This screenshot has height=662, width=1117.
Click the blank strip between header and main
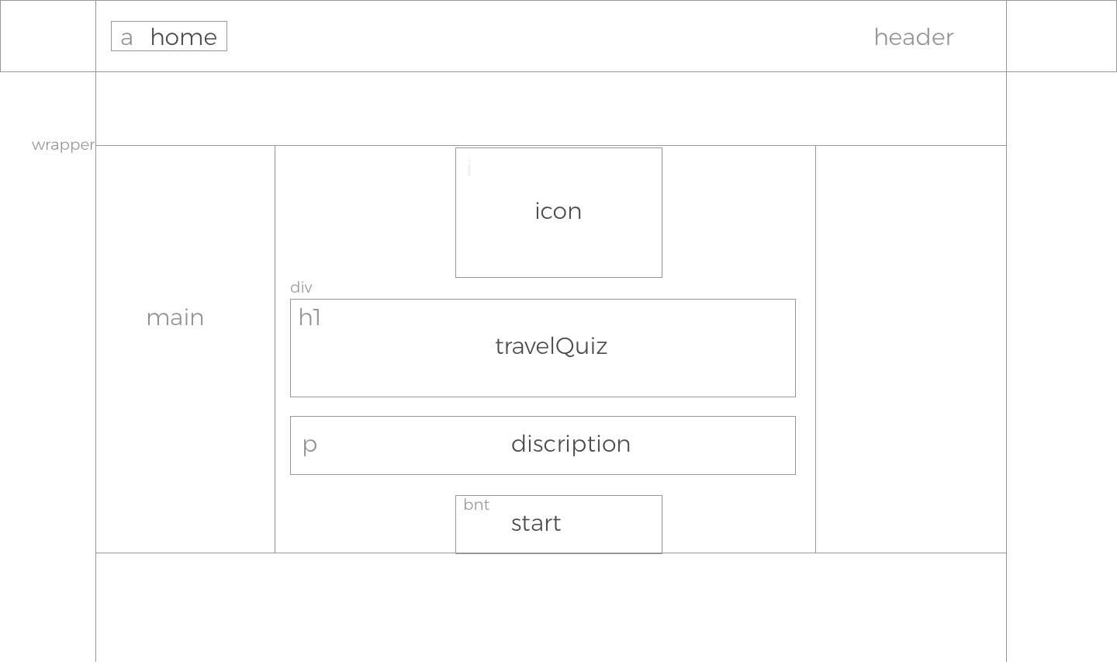551,109
